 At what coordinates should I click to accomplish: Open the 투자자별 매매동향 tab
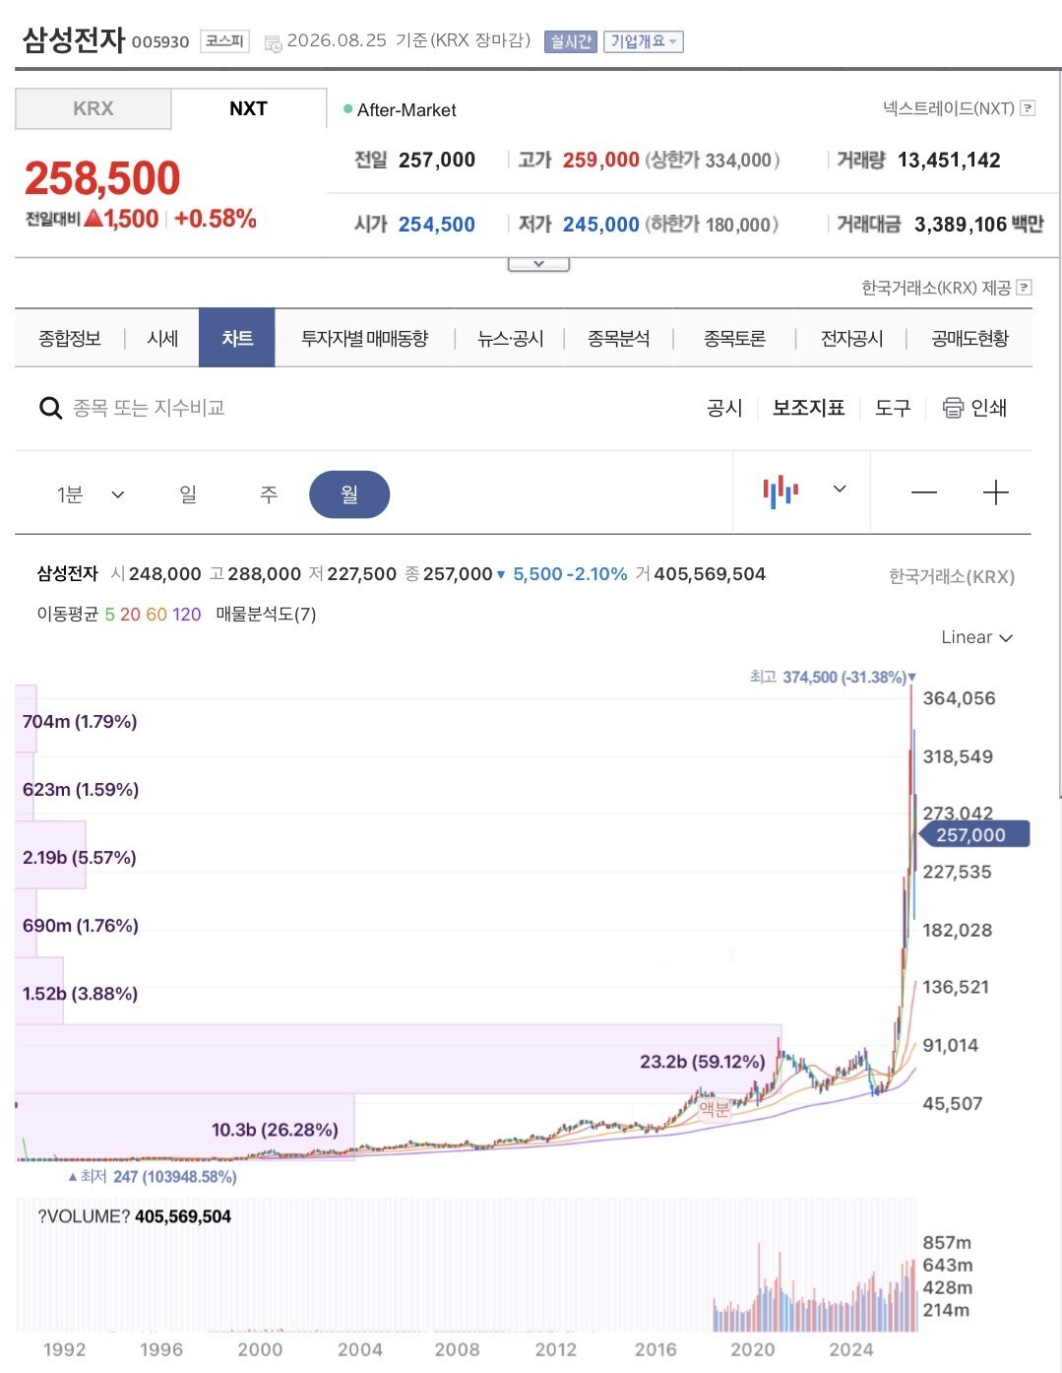coord(364,339)
